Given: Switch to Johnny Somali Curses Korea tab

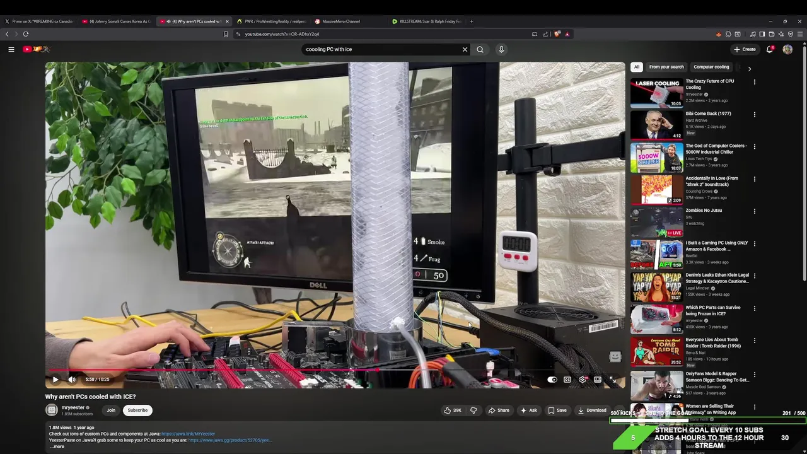Looking at the screenshot, I should pos(117,21).
